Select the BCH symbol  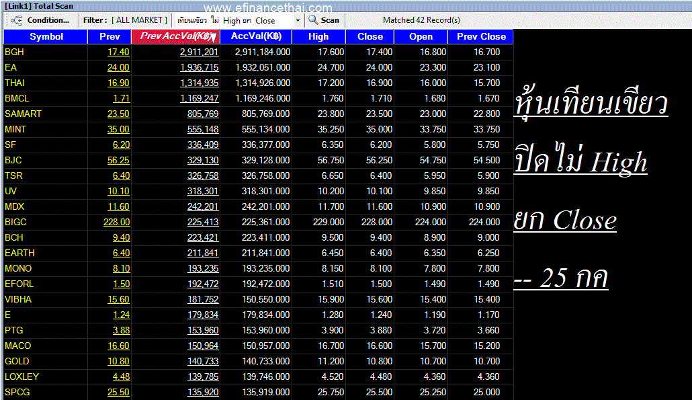pyautogui.click(x=13, y=237)
